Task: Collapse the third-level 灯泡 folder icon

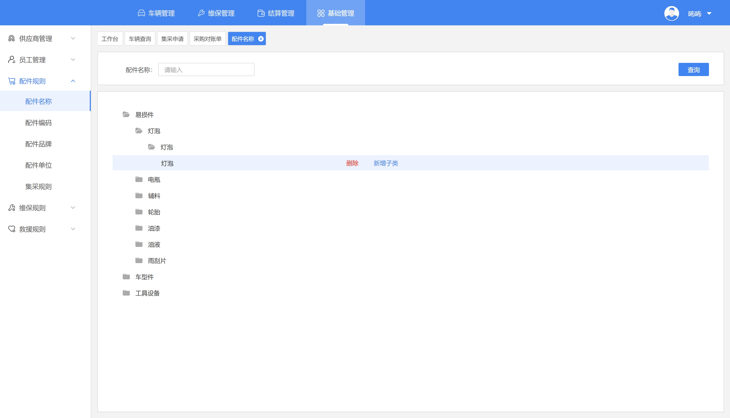Action: (151, 147)
